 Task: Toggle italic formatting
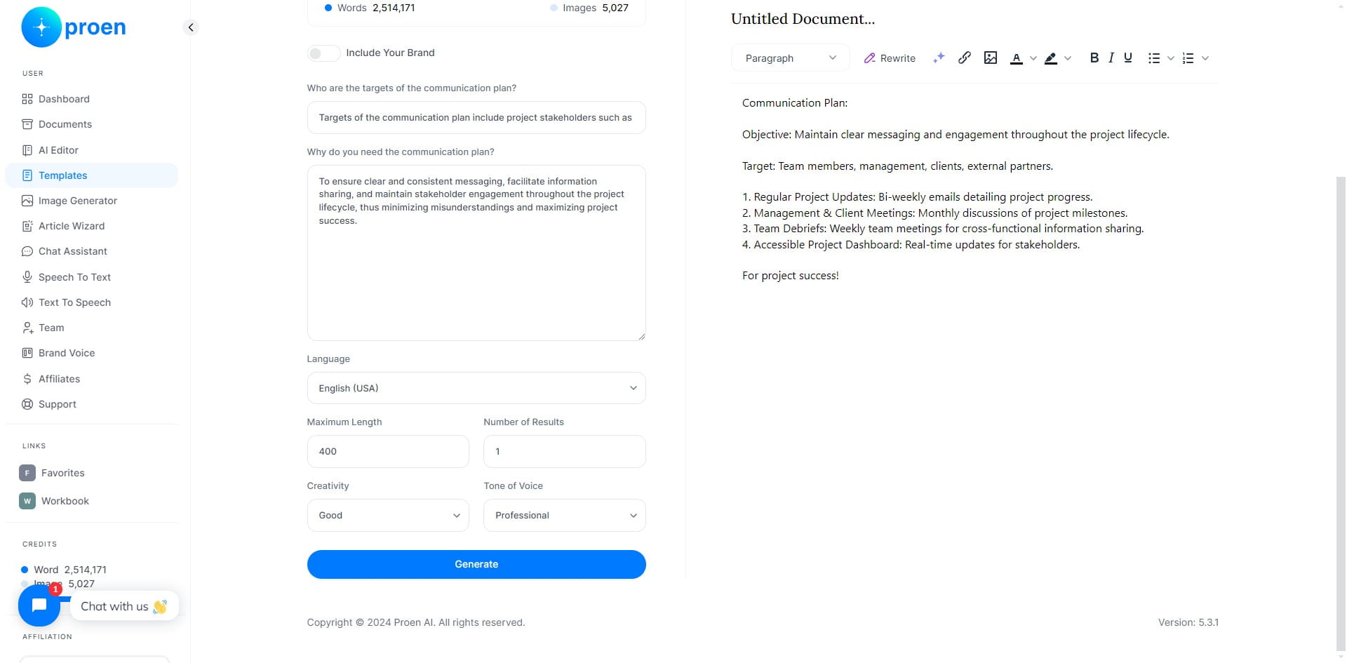point(1111,58)
